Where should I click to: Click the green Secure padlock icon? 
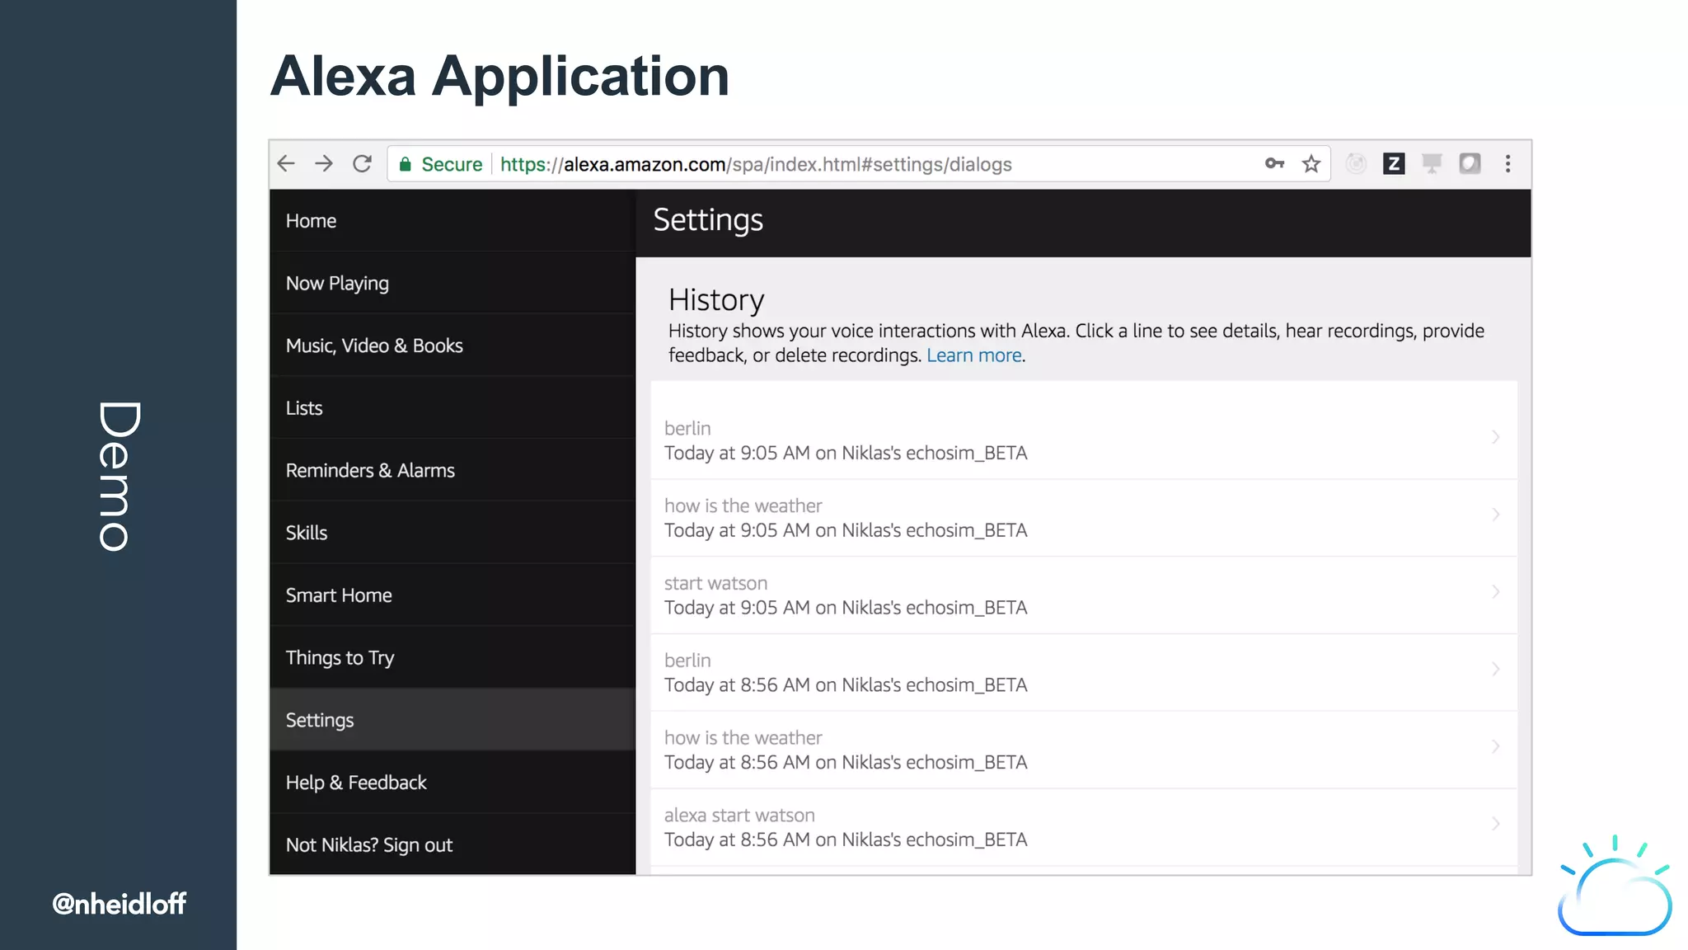[x=406, y=164]
